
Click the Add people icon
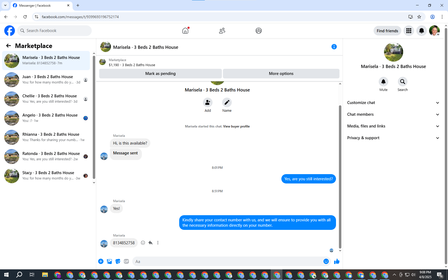[208, 102]
